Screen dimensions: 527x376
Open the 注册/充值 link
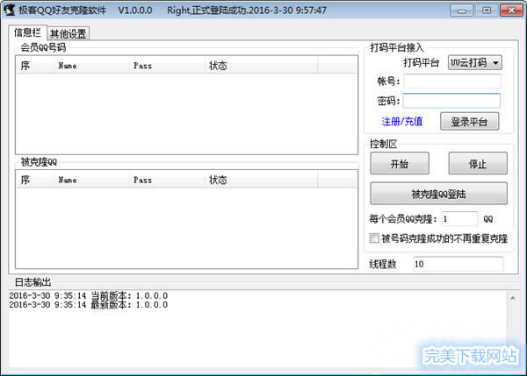point(402,122)
